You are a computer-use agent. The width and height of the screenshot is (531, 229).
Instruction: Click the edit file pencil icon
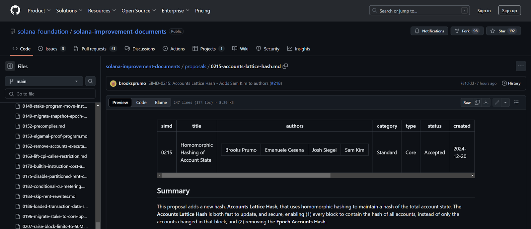[x=497, y=102]
